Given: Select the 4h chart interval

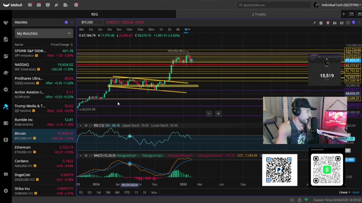Looking at the screenshot, I should pyautogui.click(x=178, y=29).
